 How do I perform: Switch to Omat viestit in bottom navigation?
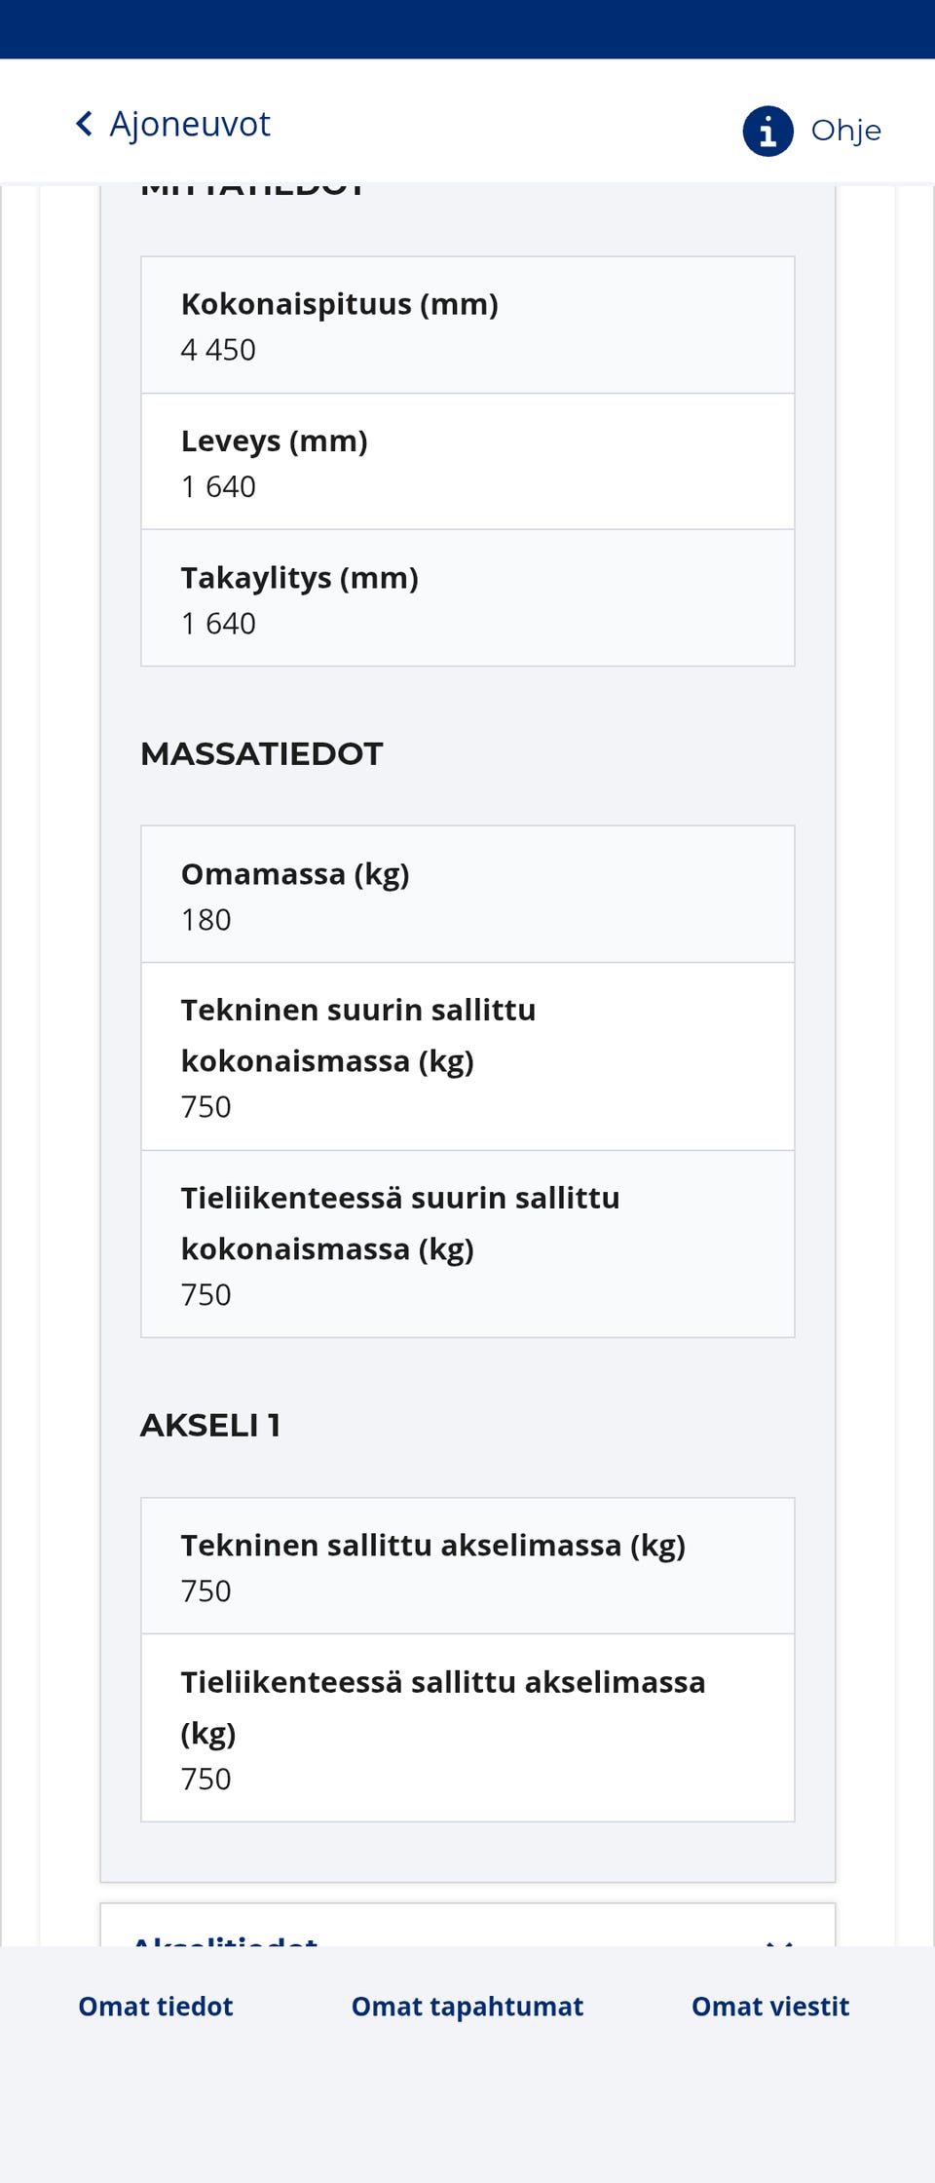click(769, 2007)
